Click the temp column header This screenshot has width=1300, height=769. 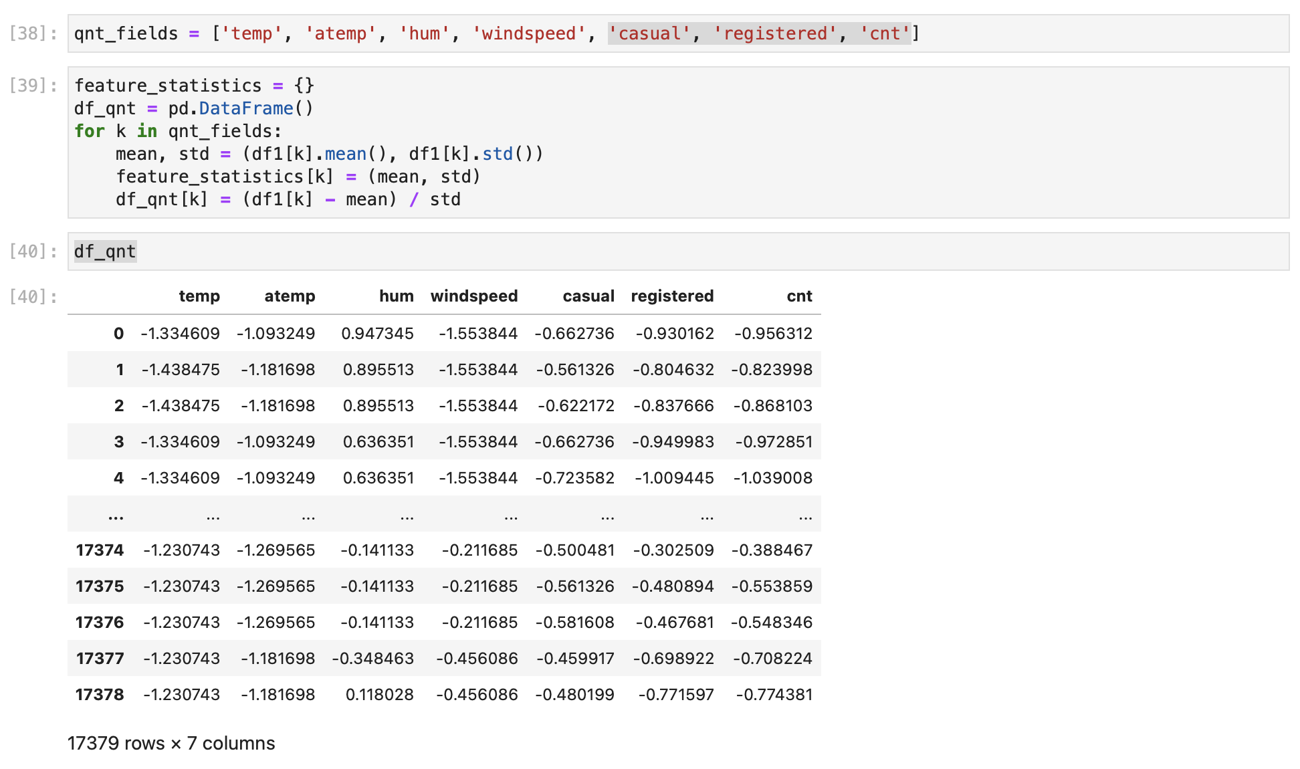(x=199, y=296)
